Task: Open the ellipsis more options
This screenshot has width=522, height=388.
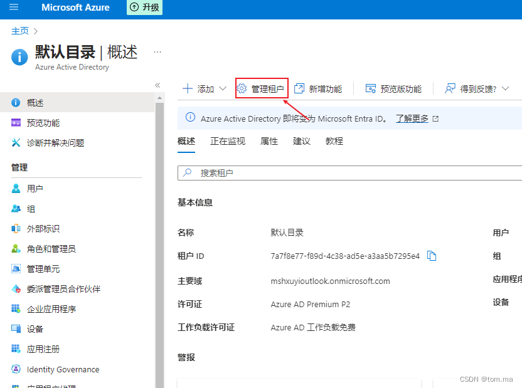Action: coord(157,52)
